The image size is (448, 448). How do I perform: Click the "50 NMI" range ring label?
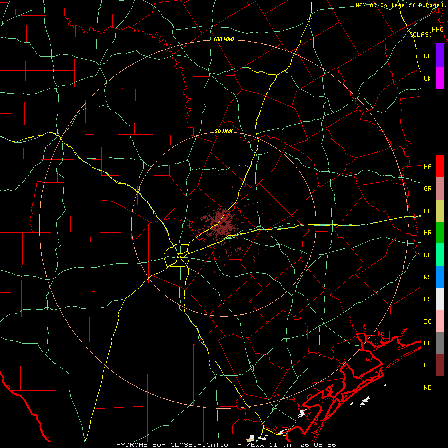224,131
